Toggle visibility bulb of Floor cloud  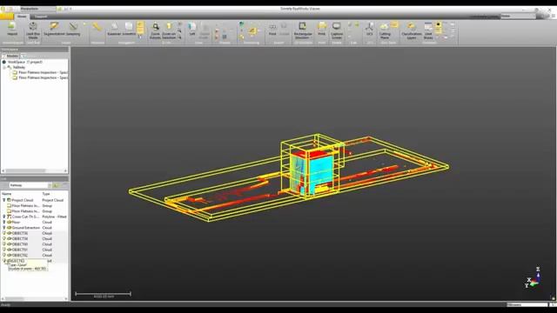[x=4, y=223]
